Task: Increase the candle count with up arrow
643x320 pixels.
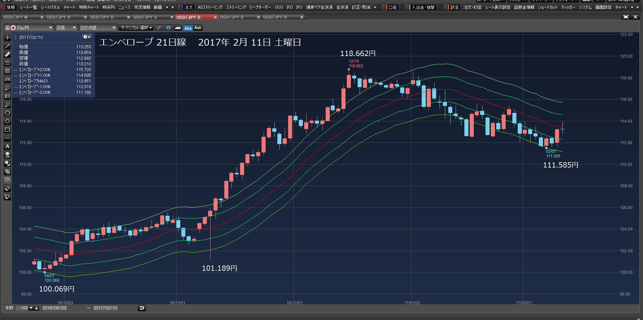Action: tap(37, 308)
